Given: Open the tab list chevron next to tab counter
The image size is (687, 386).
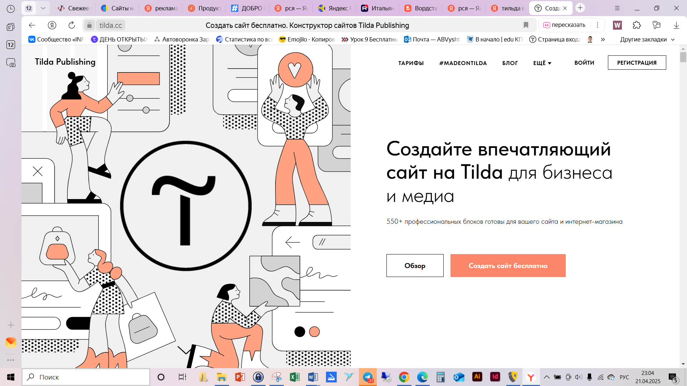Looking at the screenshot, I should click(44, 8).
